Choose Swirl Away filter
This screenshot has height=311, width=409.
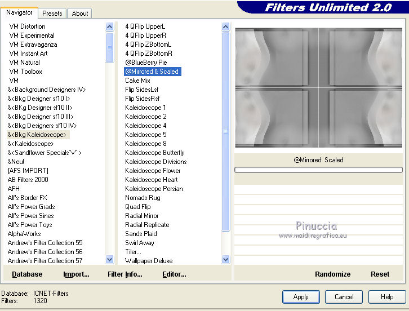140,243
